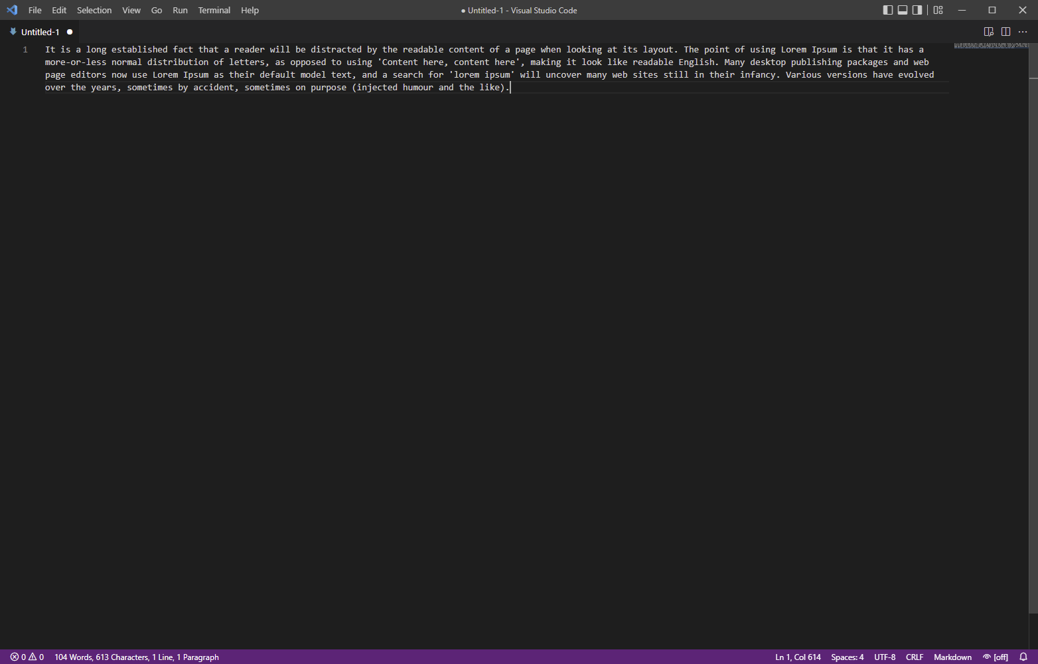Place cursor on the word 'established'
Viewport: 1038px width, 664px height.
tap(139, 49)
